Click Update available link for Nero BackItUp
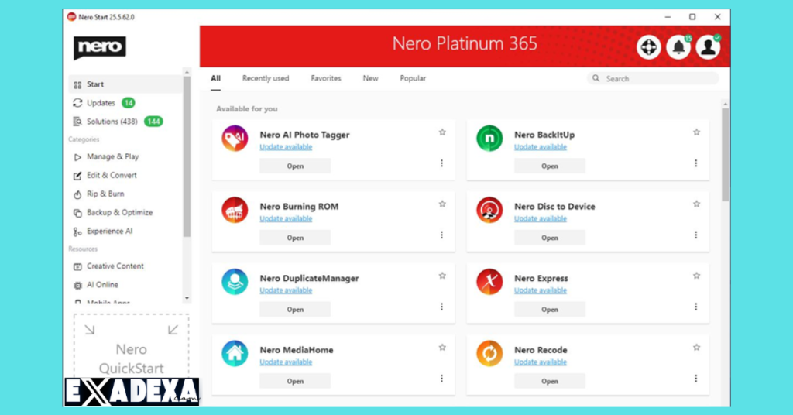This screenshot has width=793, height=415. pyautogui.click(x=540, y=147)
